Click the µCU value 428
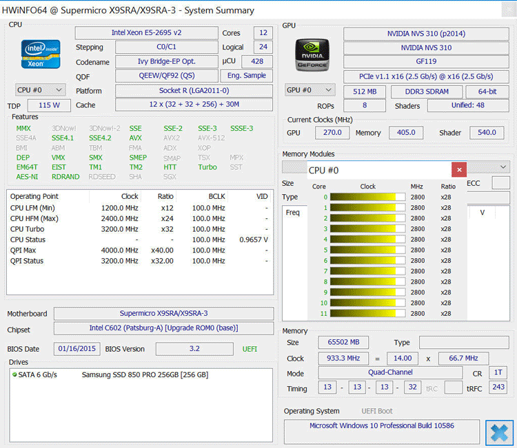The width and height of the screenshot is (517, 448). tap(257, 61)
